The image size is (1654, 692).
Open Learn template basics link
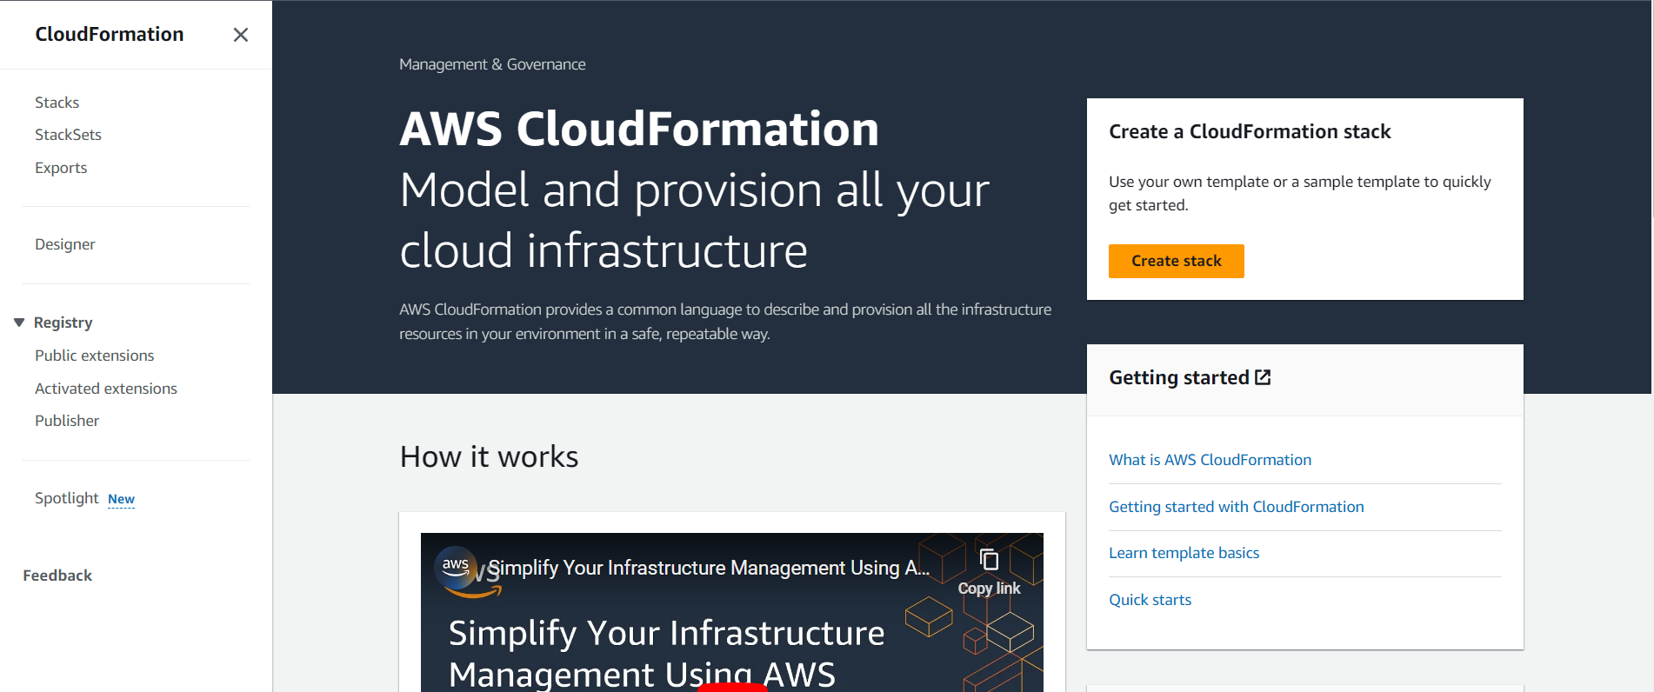tap(1184, 553)
